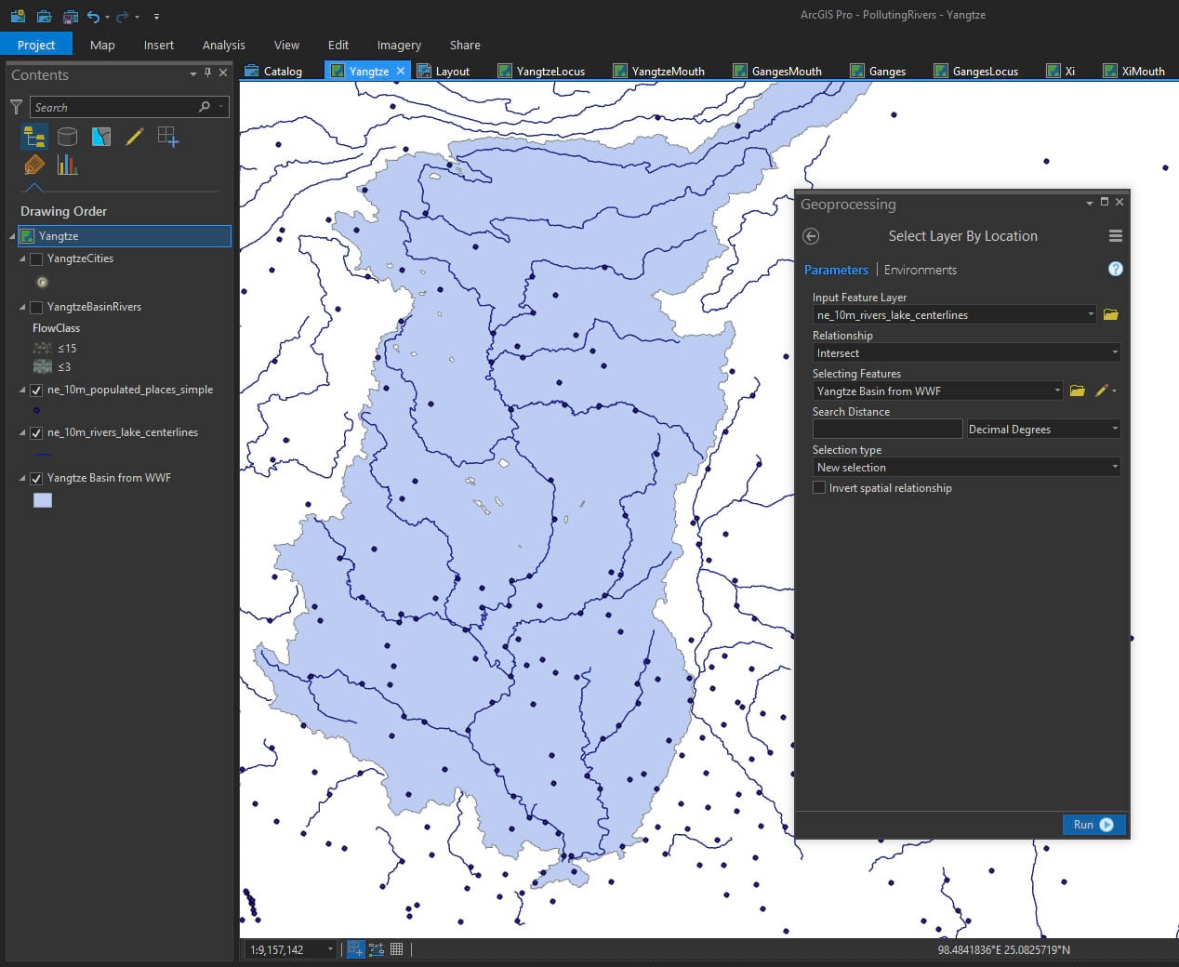The height and width of the screenshot is (967, 1179).
Task: Click List By Labeling tag icon
Action: 34,166
